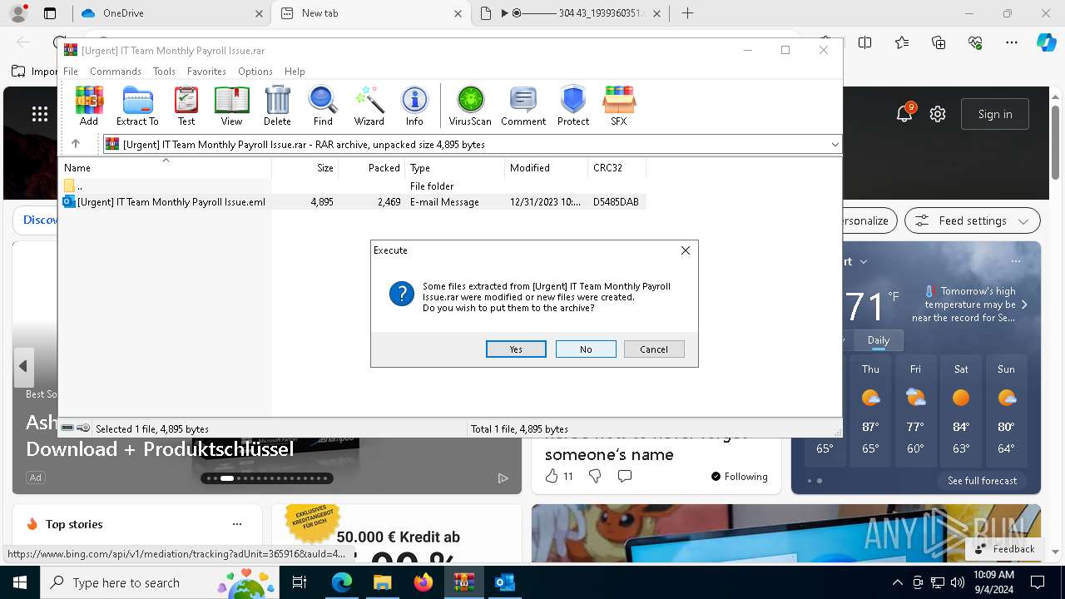The height and width of the screenshot is (599, 1065).
Task: Open the Copilot icon in Edge
Action: click(x=1046, y=42)
